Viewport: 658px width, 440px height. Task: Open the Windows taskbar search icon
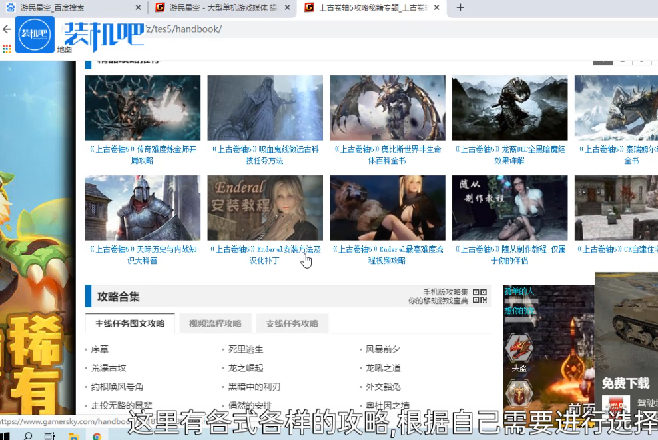28,436
